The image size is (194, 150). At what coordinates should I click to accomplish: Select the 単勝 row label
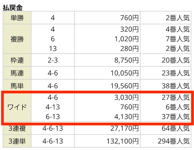(x=17, y=18)
